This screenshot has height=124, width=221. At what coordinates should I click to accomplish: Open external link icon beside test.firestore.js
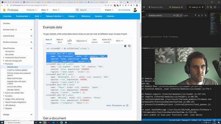[x=127, y=105]
